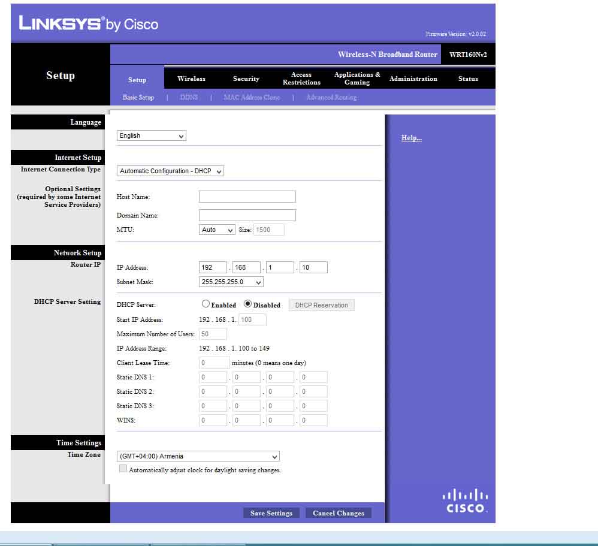
Task: Switch to the Wireless tab
Action: (192, 79)
